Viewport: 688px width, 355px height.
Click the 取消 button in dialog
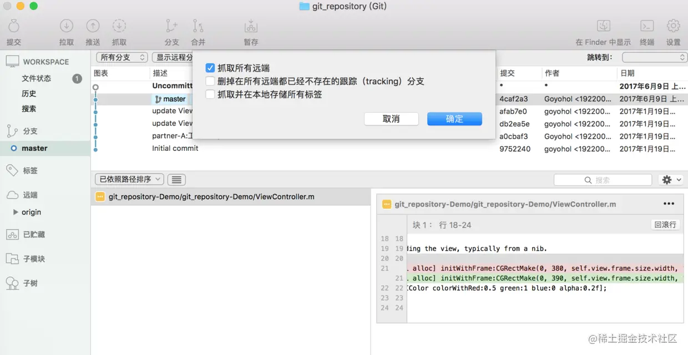391,119
